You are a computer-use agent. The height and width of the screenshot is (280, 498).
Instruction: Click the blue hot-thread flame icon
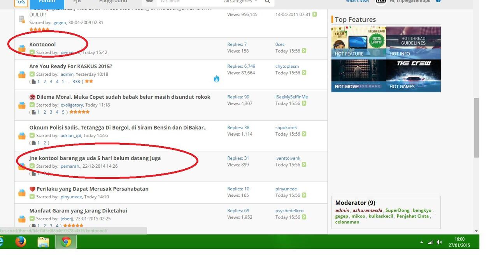pos(216,79)
